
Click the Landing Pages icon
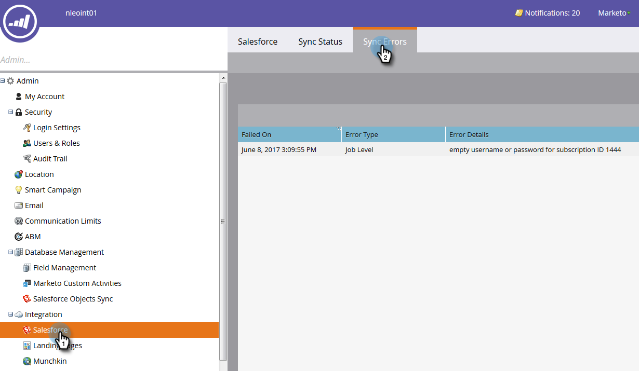pos(27,346)
